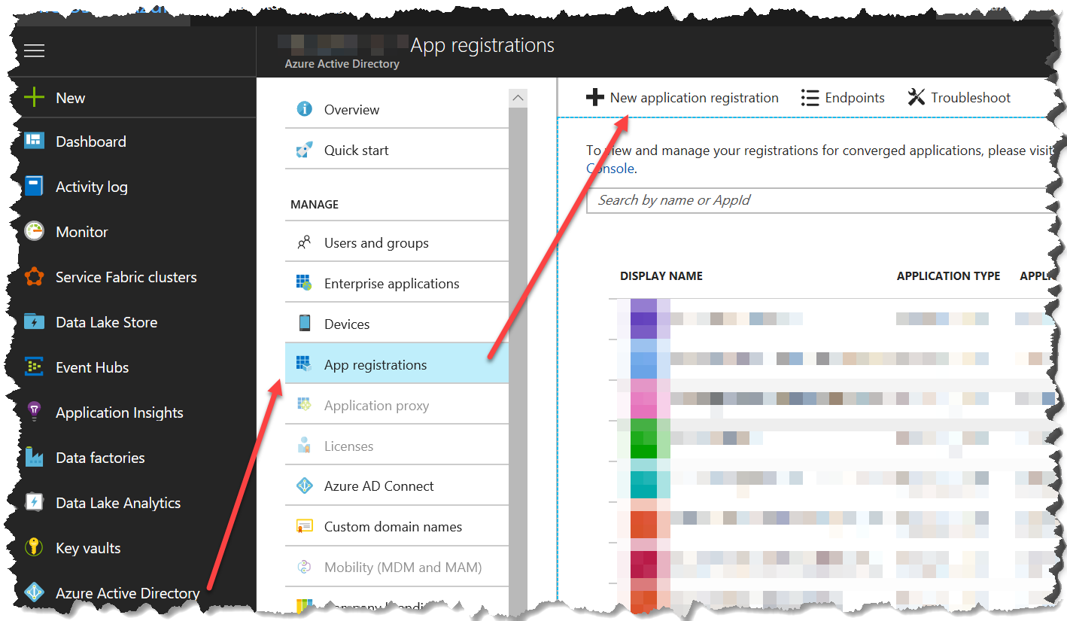Viewport: 1067px width, 621px height.
Task: Follow the Console link
Action: point(610,169)
